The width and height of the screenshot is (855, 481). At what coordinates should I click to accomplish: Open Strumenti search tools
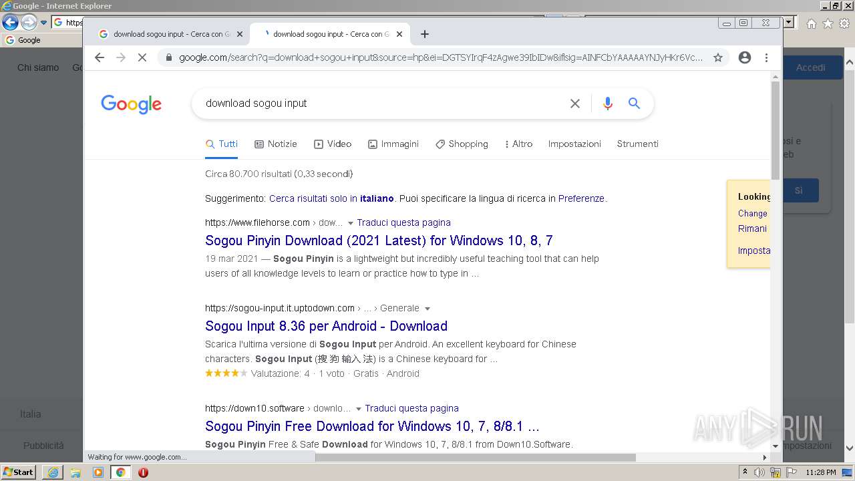coord(637,144)
